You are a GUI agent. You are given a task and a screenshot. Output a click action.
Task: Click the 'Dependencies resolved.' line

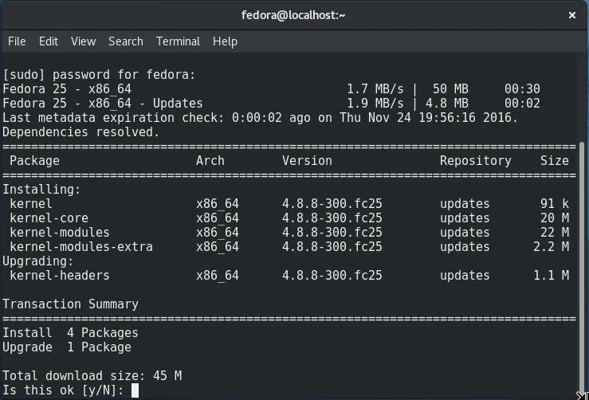coord(81,131)
